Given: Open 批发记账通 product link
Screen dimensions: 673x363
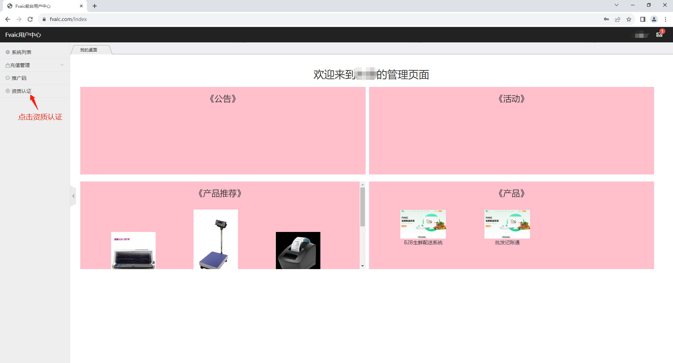Looking at the screenshot, I should pos(507,242).
